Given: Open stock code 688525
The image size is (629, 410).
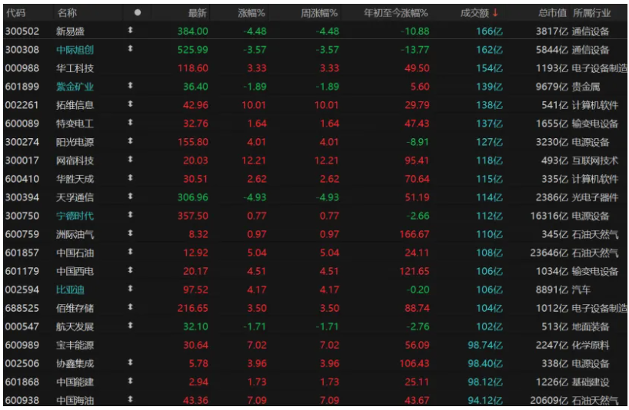Looking at the screenshot, I should tap(22, 307).
